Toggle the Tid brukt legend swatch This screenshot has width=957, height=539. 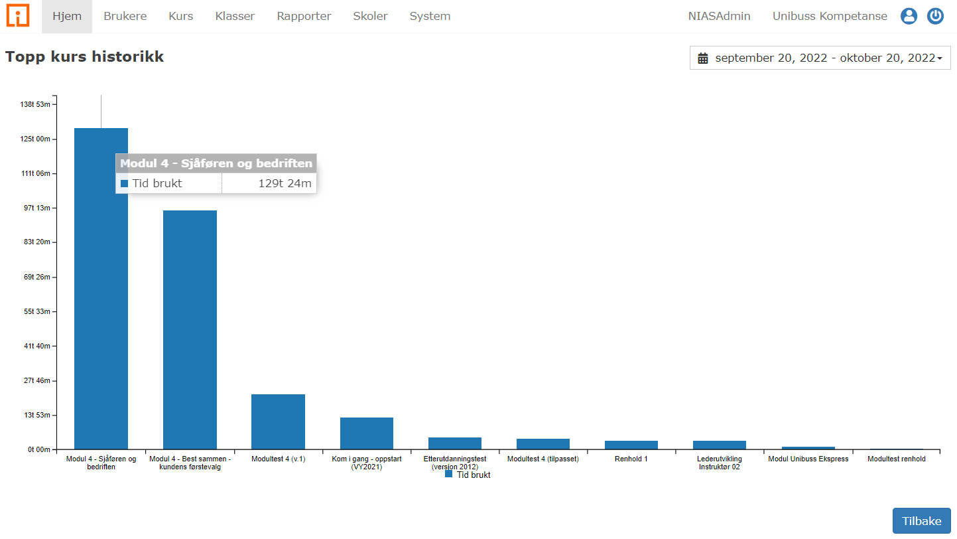pyautogui.click(x=449, y=474)
